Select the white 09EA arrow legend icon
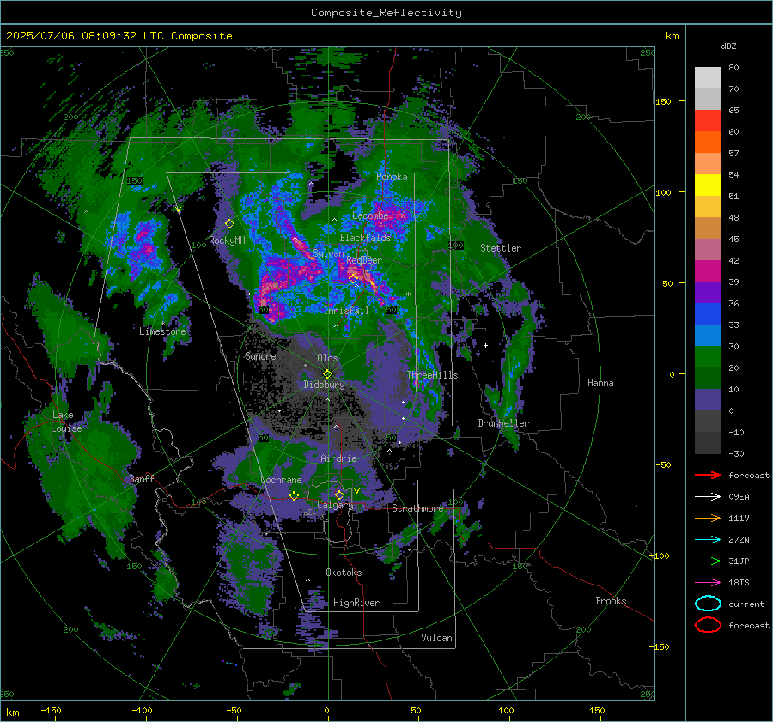Viewport: 773px width, 722px height. point(708,496)
